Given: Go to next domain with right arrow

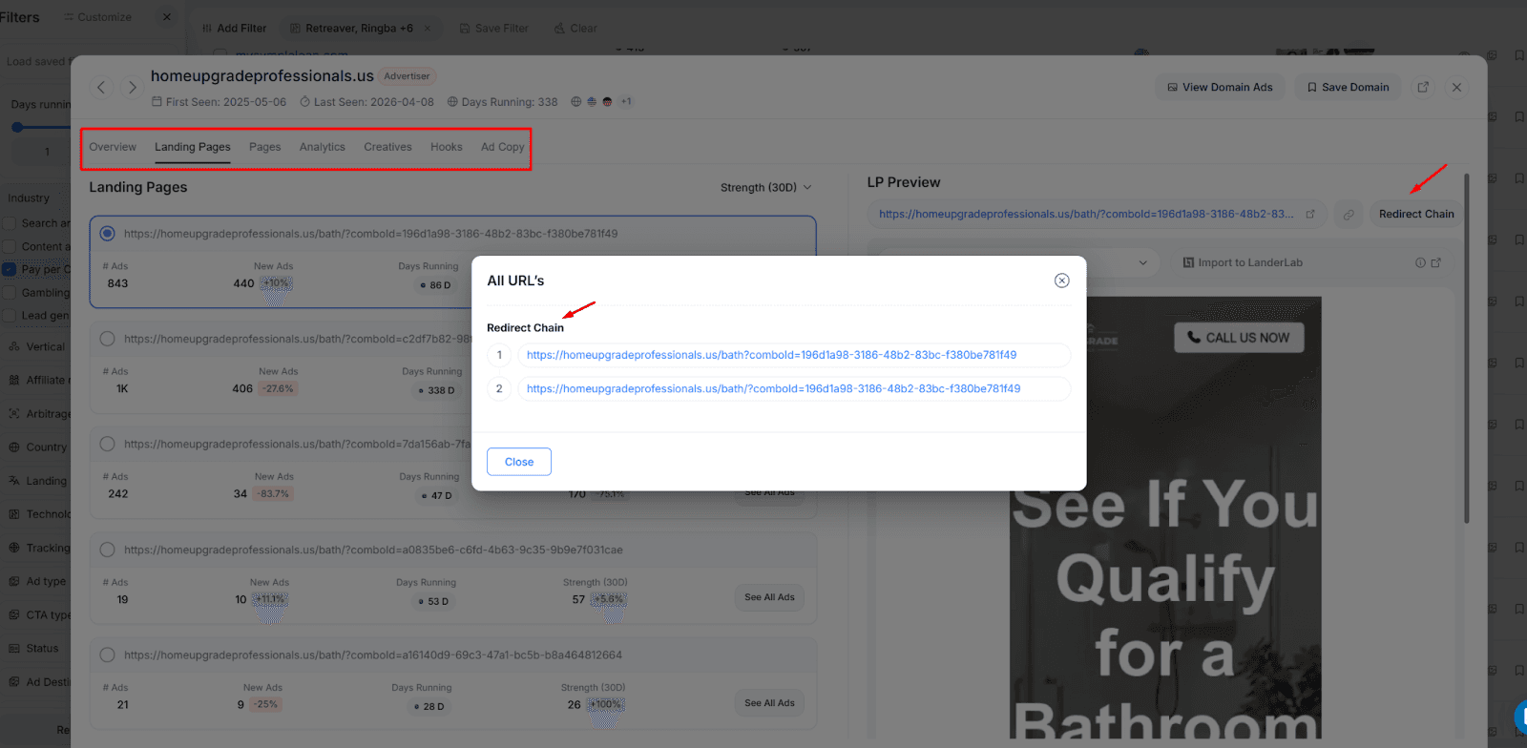Looking at the screenshot, I should click(x=133, y=87).
